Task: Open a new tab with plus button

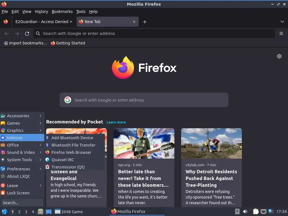Action: [x=145, y=22]
